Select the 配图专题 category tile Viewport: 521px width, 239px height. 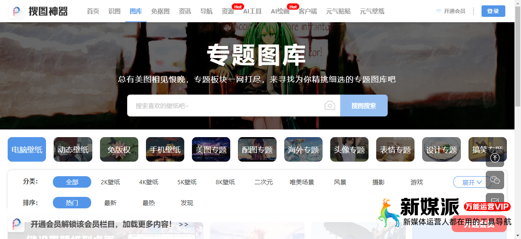tap(257, 149)
